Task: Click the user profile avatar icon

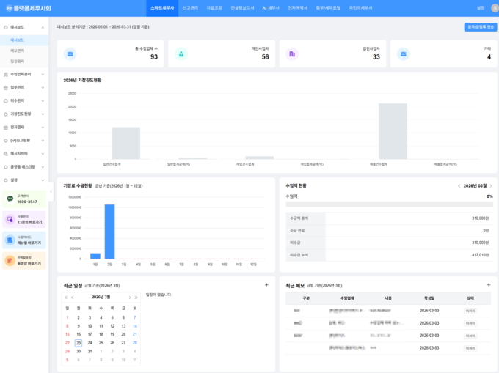Action: [494, 7]
